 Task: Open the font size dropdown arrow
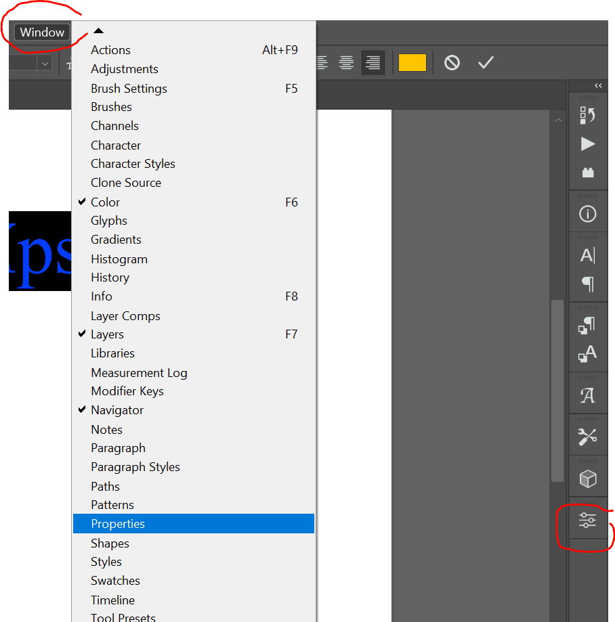45,64
